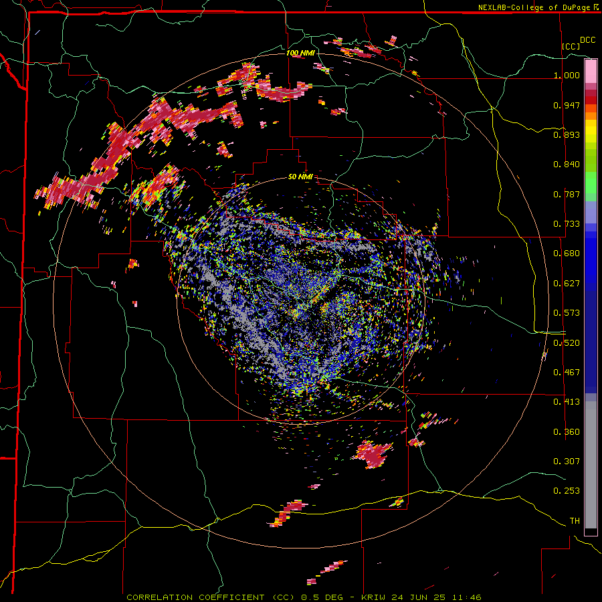Screen dimensions: 602x602
Task: Click the 0.360 color scale value
Action: [x=567, y=431]
